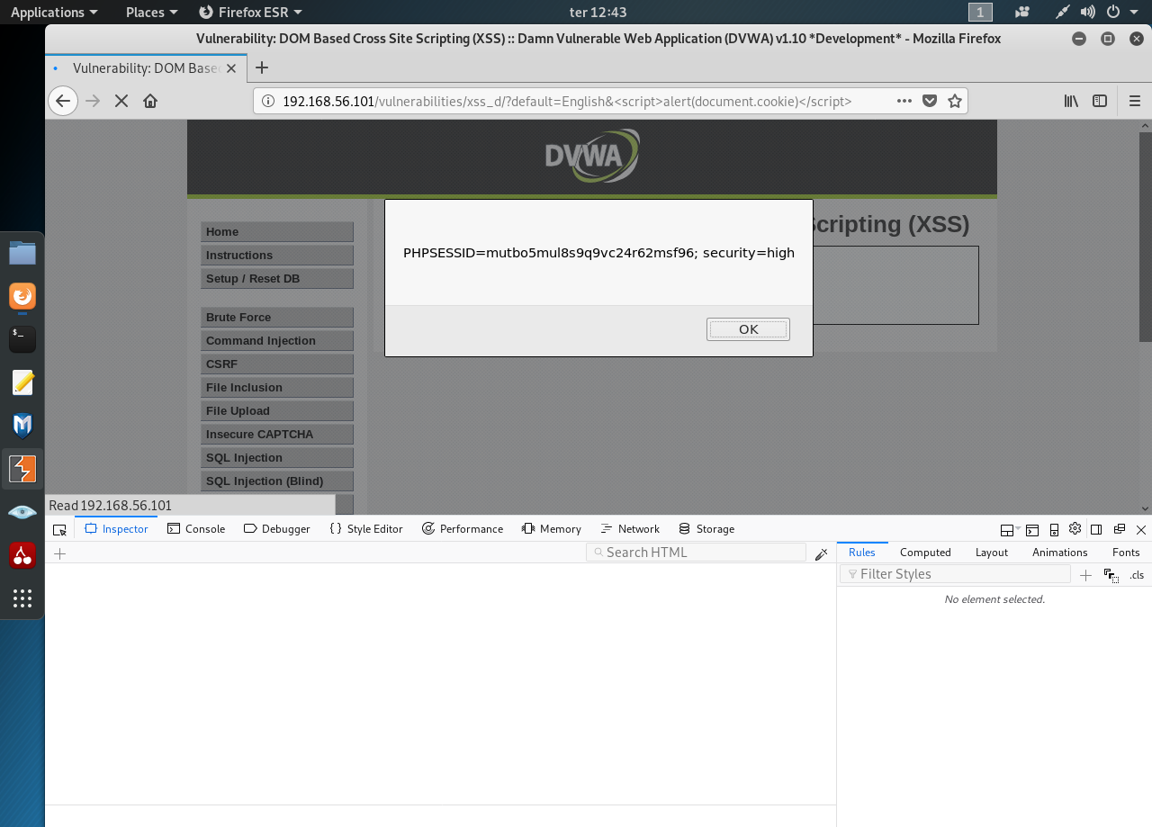
Task: Open the Firefox home page icon
Action: (x=150, y=101)
